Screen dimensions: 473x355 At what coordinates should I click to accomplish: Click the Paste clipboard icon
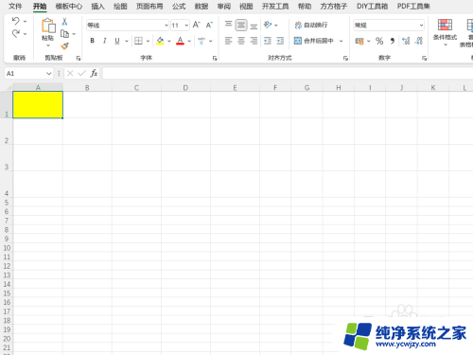(48, 26)
